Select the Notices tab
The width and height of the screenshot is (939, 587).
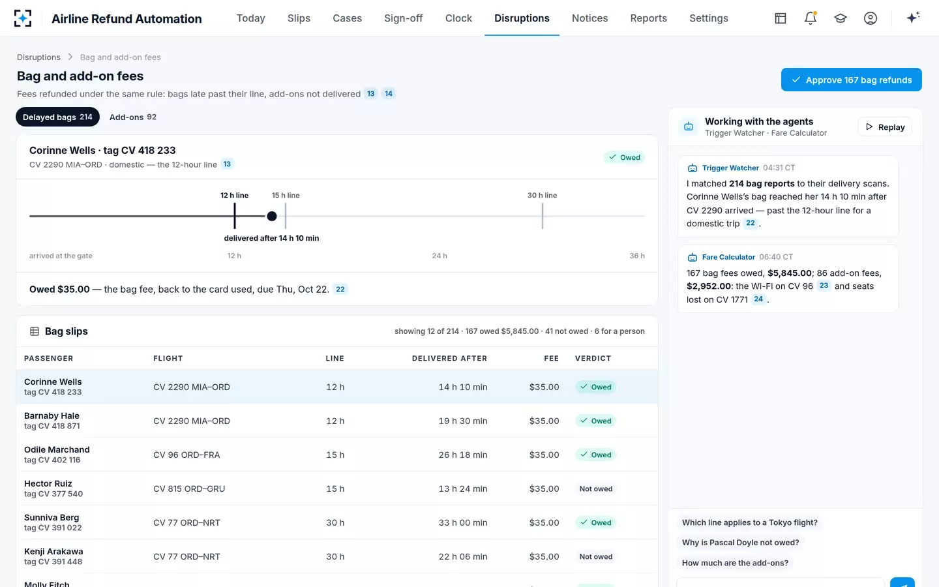coord(589,18)
